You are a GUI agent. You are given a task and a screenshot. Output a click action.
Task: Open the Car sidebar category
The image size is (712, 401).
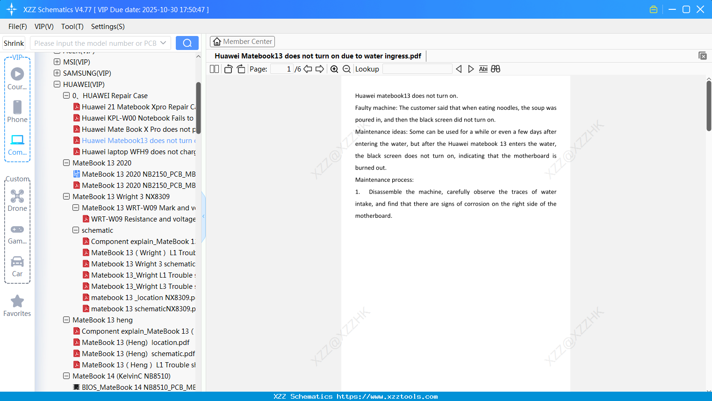[x=17, y=265]
